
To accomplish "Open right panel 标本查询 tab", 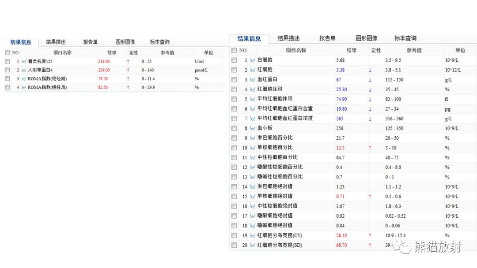I will (x=405, y=38).
